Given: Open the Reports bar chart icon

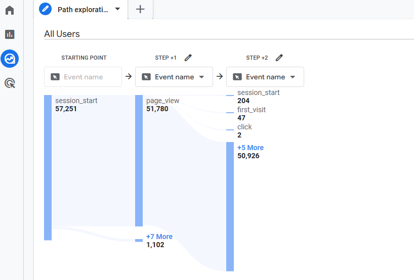Looking at the screenshot, I should click(x=10, y=34).
